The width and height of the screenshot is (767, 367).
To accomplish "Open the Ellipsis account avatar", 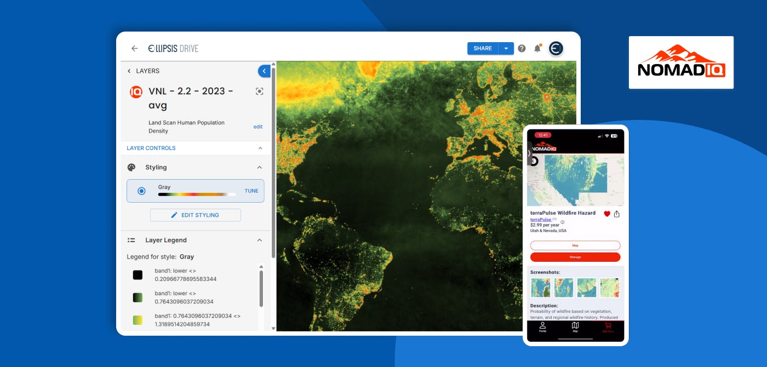I will pyautogui.click(x=556, y=48).
